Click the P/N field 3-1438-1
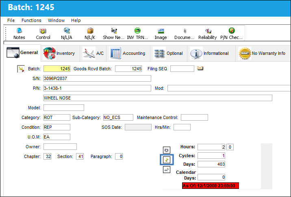 click(x=97, y=88)
